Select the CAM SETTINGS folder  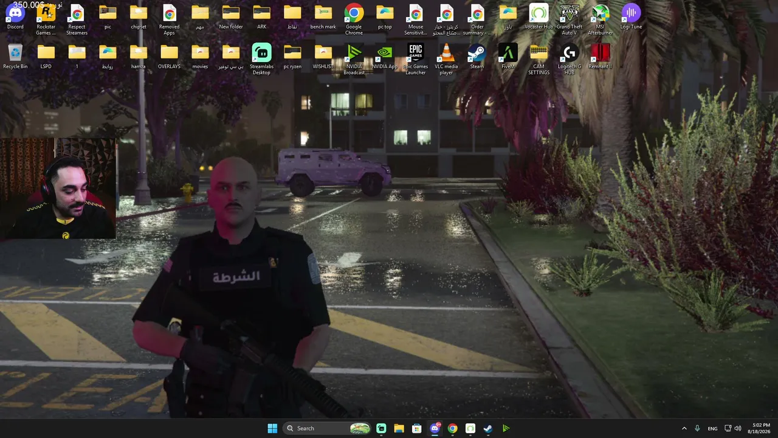click(x=539, y=59)
